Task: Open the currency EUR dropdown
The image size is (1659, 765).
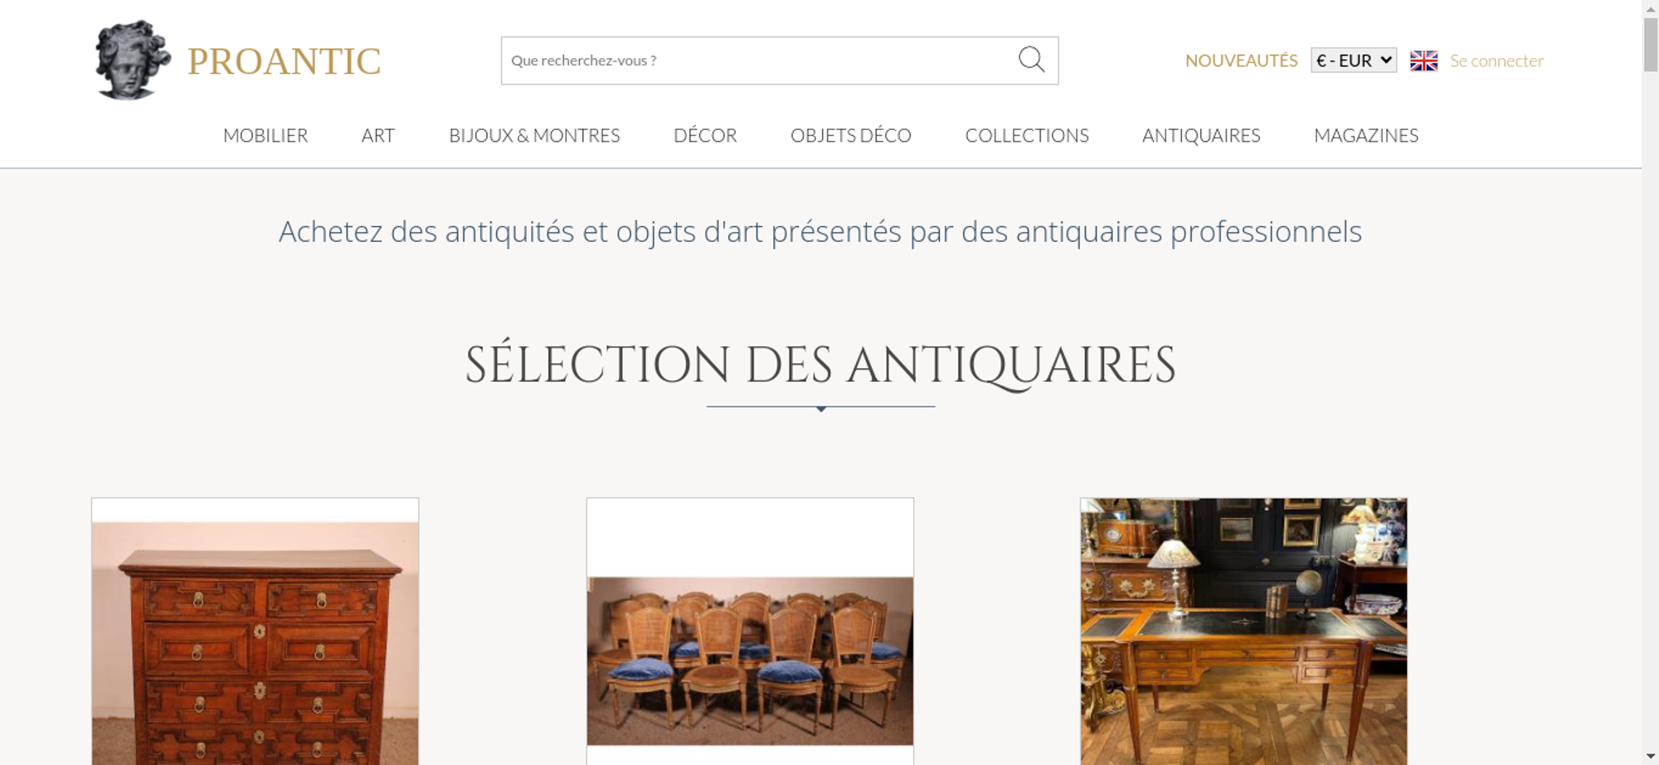Action: point(1354,61)
